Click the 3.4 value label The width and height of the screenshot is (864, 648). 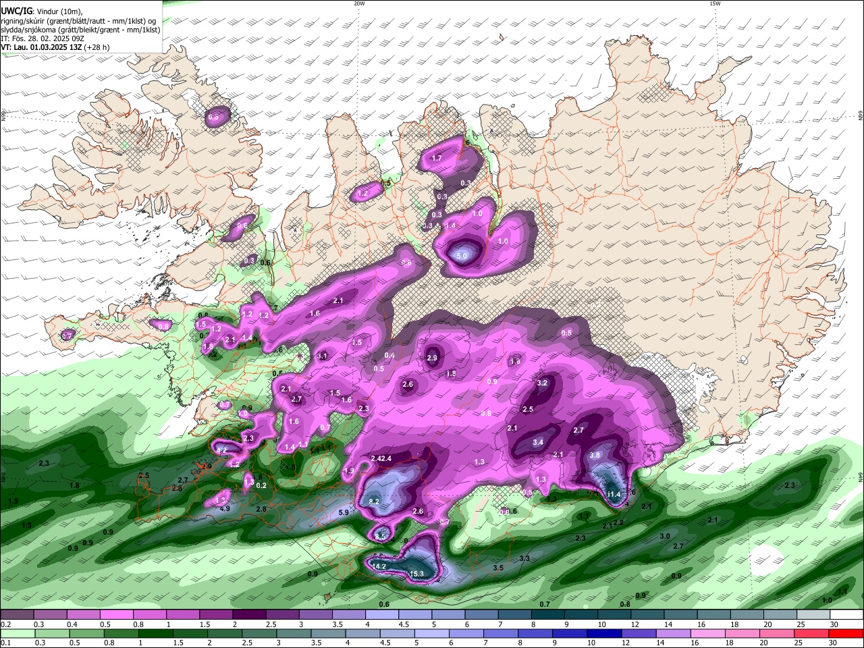point(538,442)
